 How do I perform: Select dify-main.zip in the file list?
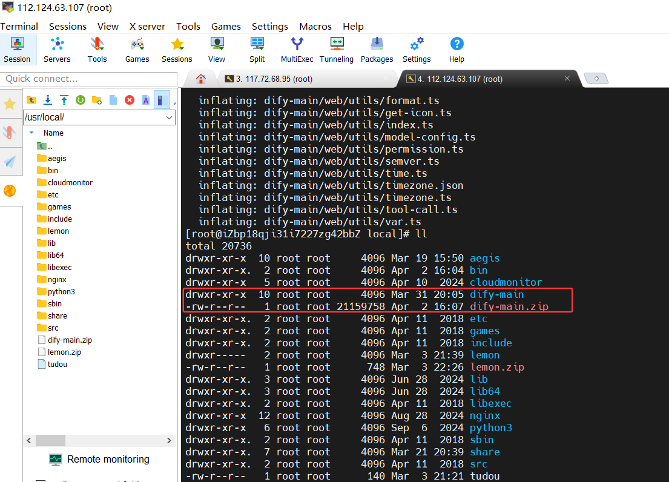tap(65, 340)
